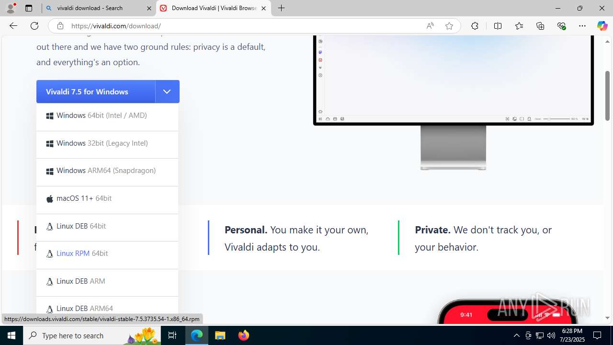Open the tab actions menu icon
613x345 pixels.
(29, 8)
